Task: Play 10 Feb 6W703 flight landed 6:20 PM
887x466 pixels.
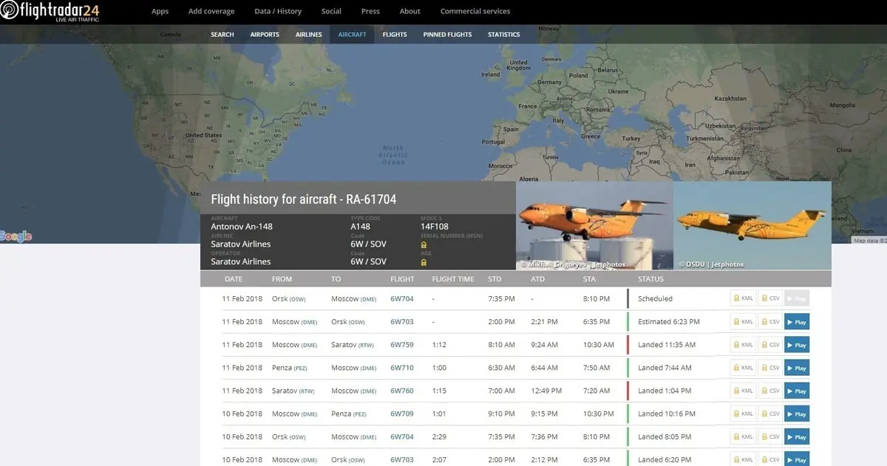Action: (x=797, y=459)
